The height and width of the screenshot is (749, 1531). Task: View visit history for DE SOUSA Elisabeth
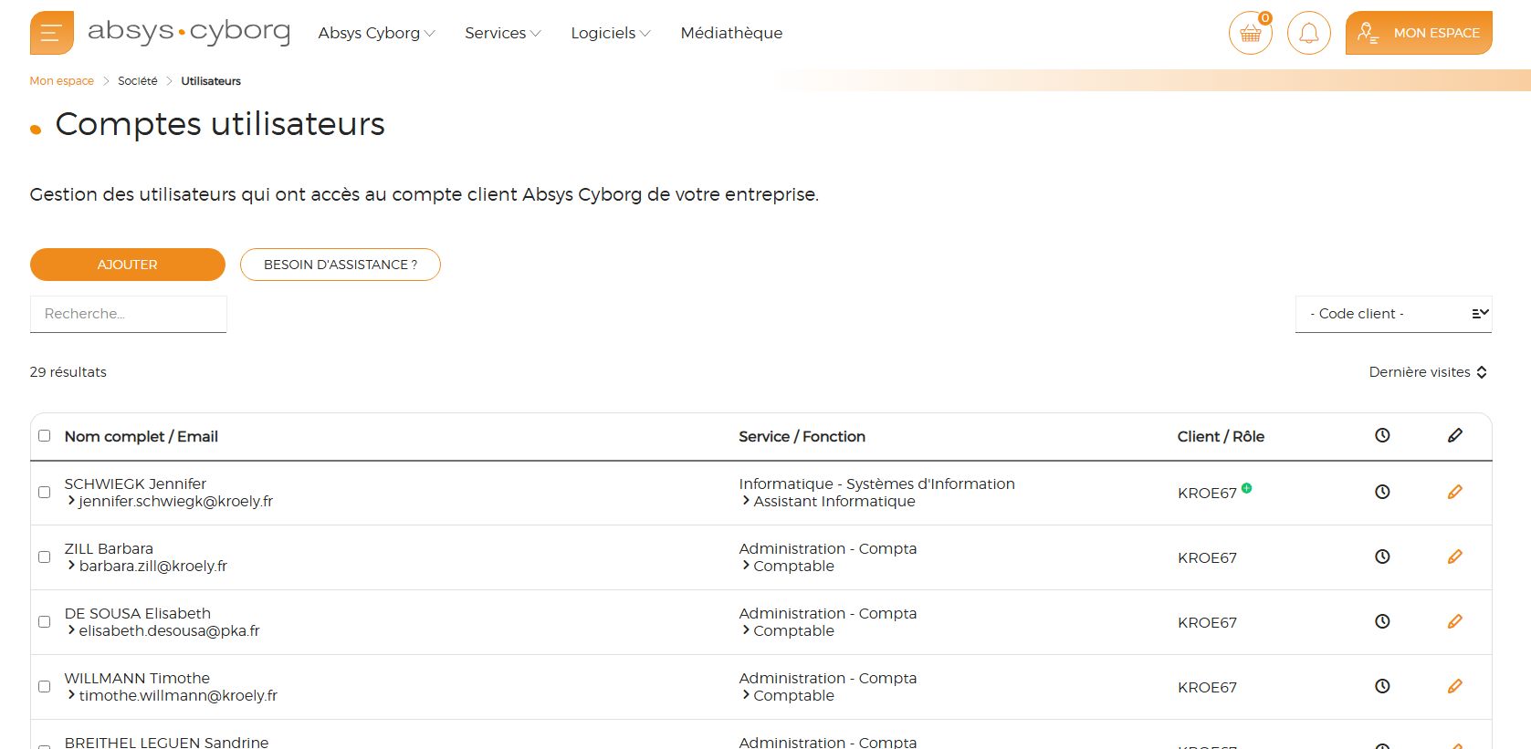(x=1382, y=621)
